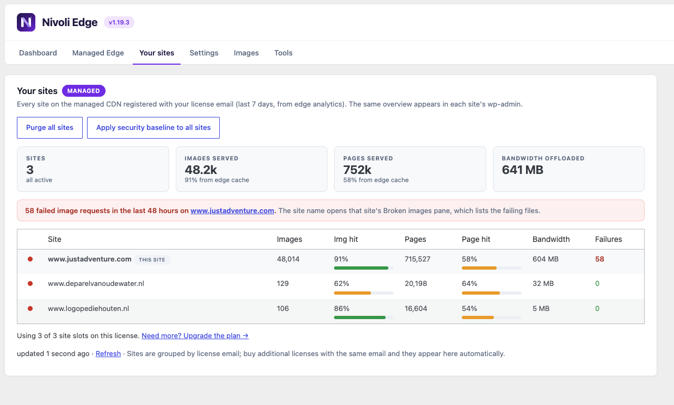Image resolution: width=674 pixels, height=405 pixels.
Task: Click the 129 images cell
Action: pyautogui.click(x=283, y=284)
